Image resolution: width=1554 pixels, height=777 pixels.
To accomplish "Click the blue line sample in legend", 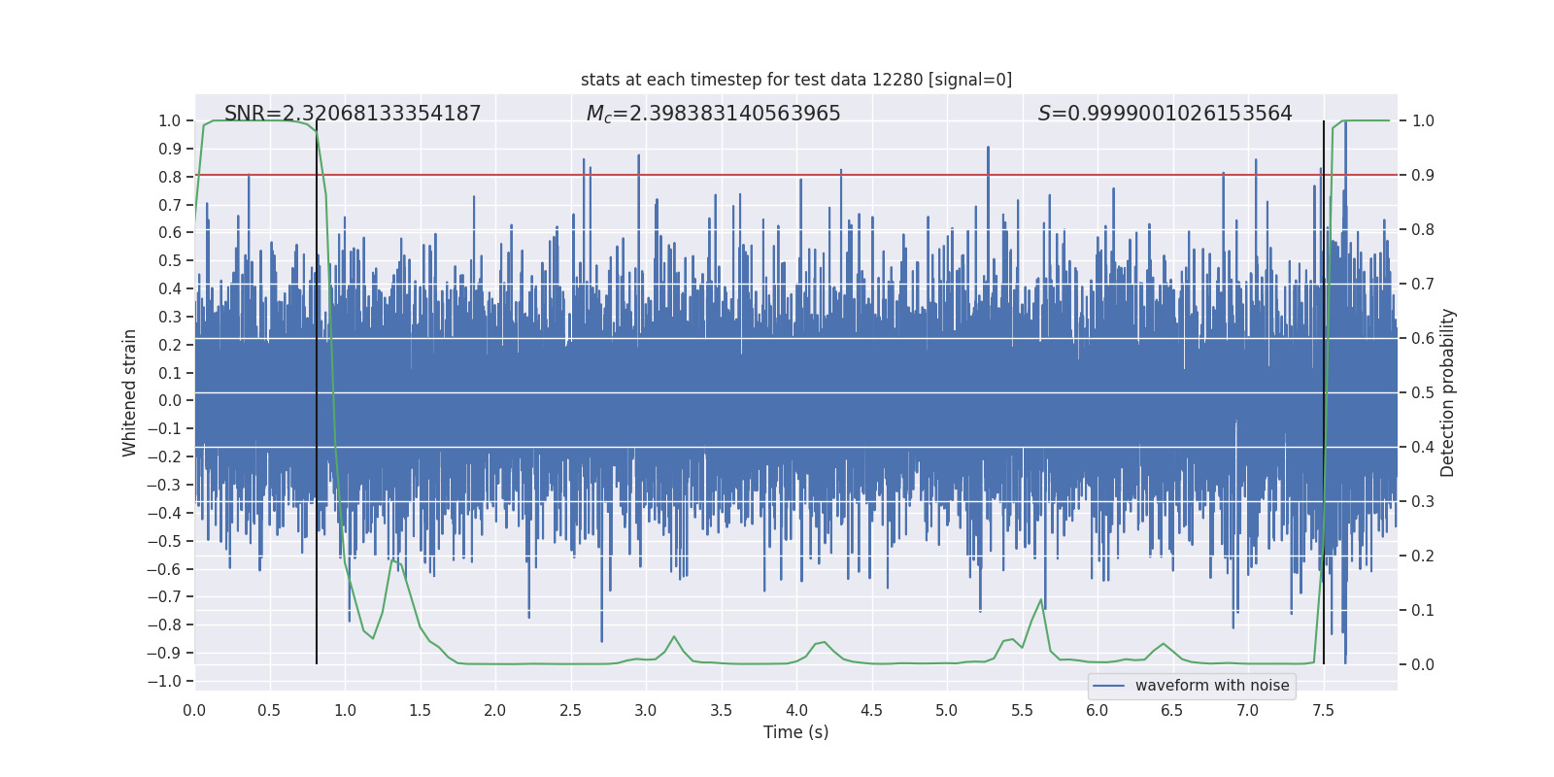I will coord(1108,686).
